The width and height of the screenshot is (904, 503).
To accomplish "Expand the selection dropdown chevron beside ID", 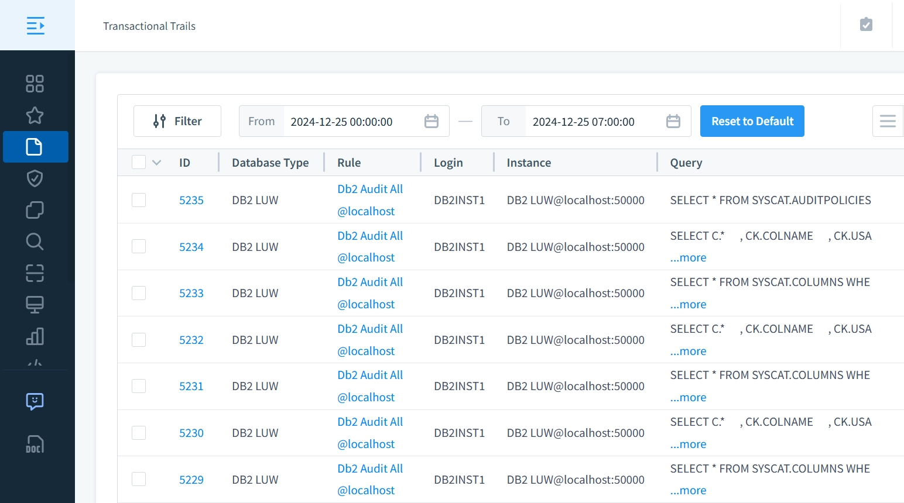I will tap(156, 163).
